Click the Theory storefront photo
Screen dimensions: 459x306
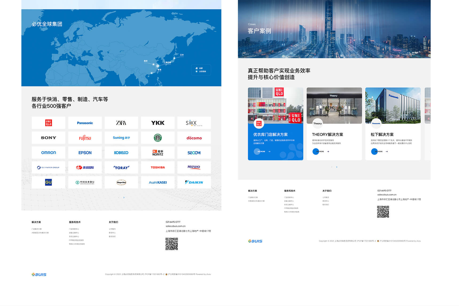pyautogui.click(x=334, y=106)
